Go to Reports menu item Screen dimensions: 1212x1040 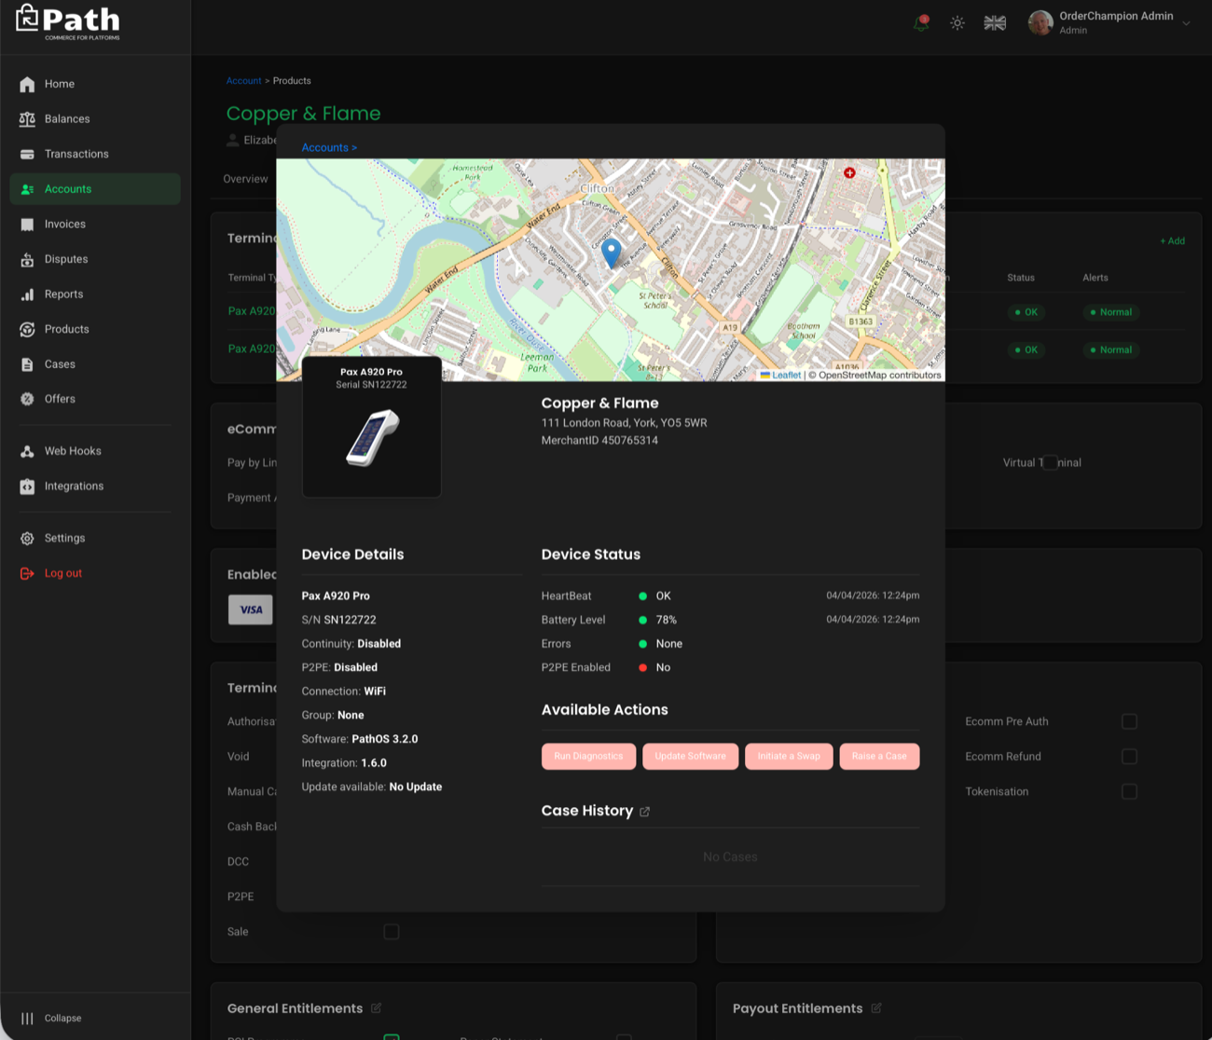[x=63, y=294]
